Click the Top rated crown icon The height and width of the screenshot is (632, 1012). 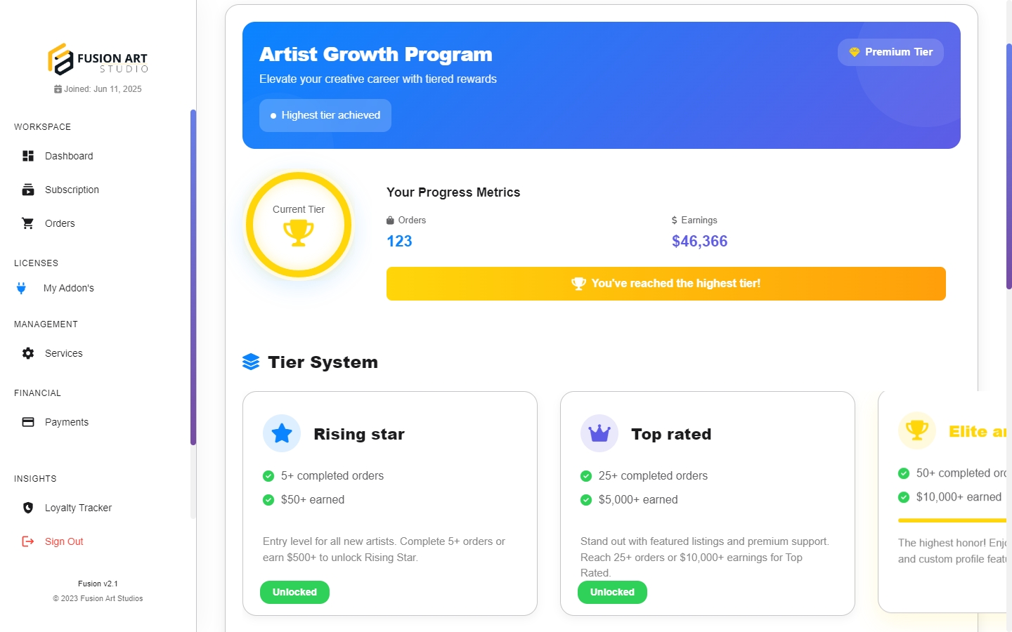(x=599, y=433)
